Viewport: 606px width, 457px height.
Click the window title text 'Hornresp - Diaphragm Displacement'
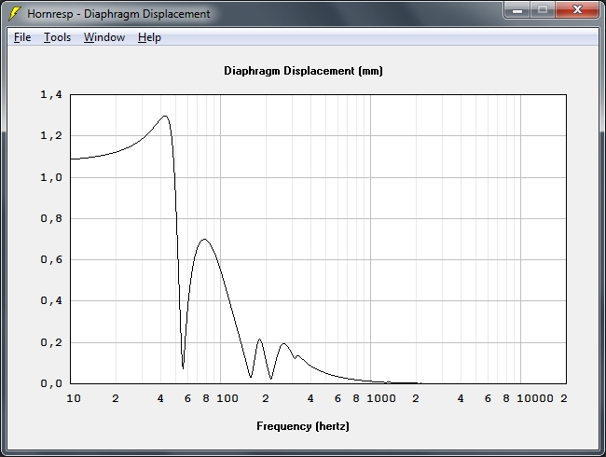pyautogui.click(x=118, y=14)
